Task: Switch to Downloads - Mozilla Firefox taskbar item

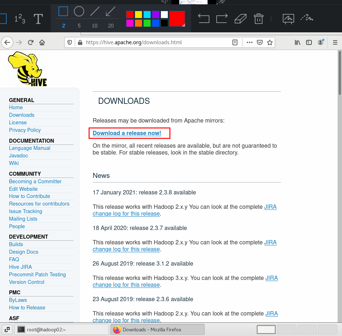Action: 157,330
